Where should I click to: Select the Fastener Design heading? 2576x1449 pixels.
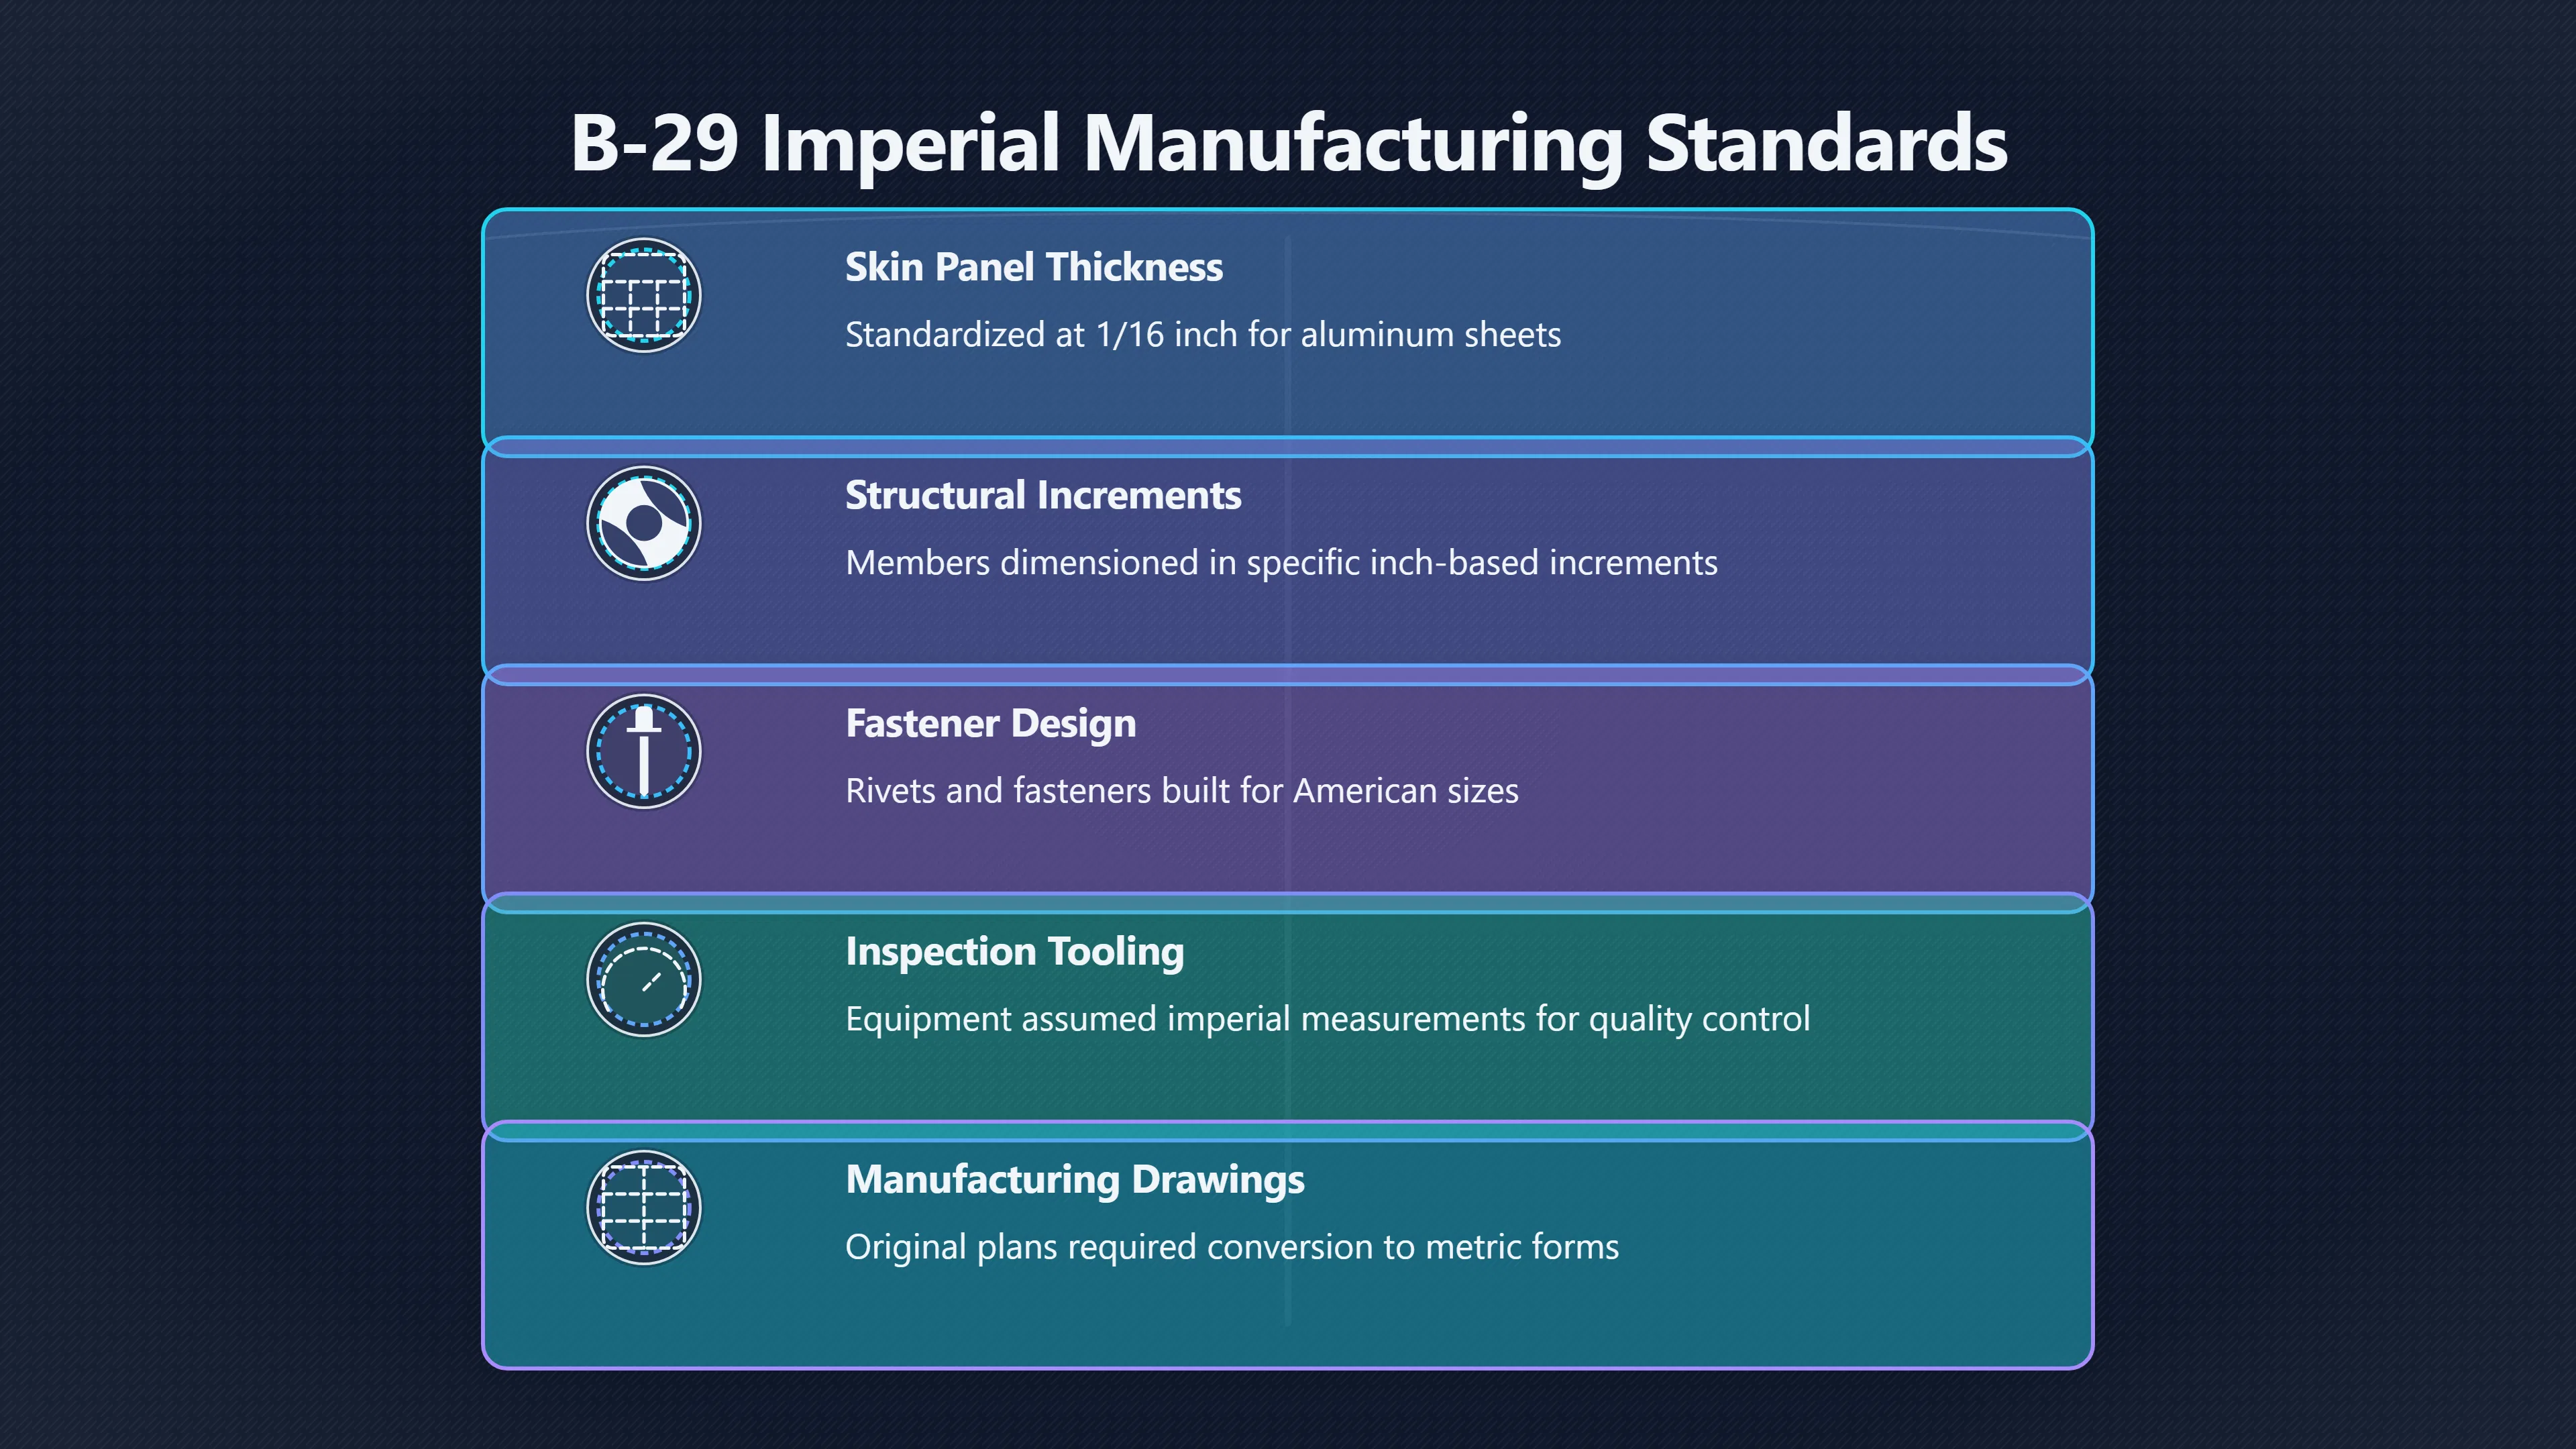point(990,724)
